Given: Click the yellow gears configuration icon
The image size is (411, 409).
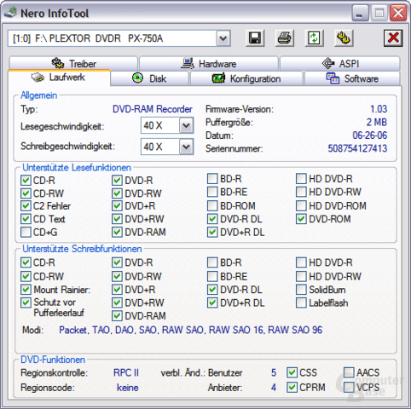Looking at the screenshot, I should pyautogui.click(x=344, y=37).
